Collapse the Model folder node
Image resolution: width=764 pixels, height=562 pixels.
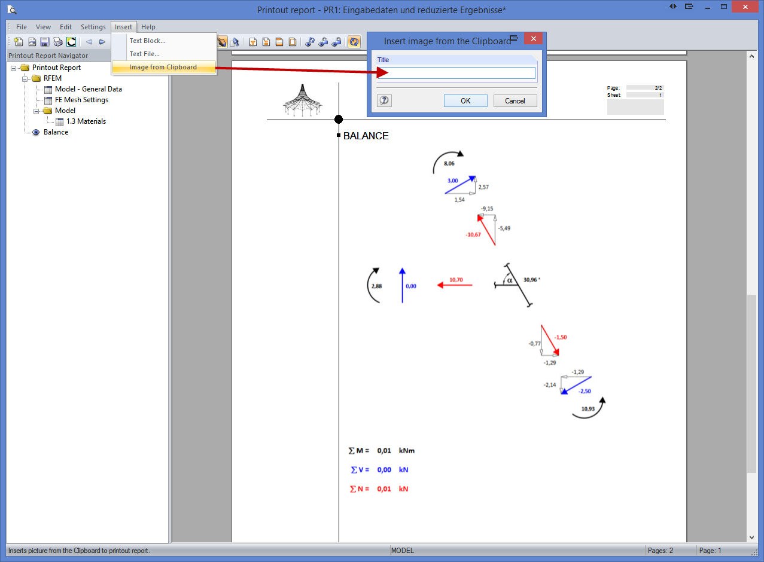click(x=36, y=111)
